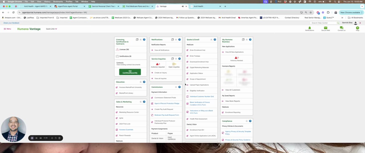The height and width of the screenshot is (153, 365).
Task: Collapse the Licensing, Certification & Contracts card
Action: tap(137, 40)
